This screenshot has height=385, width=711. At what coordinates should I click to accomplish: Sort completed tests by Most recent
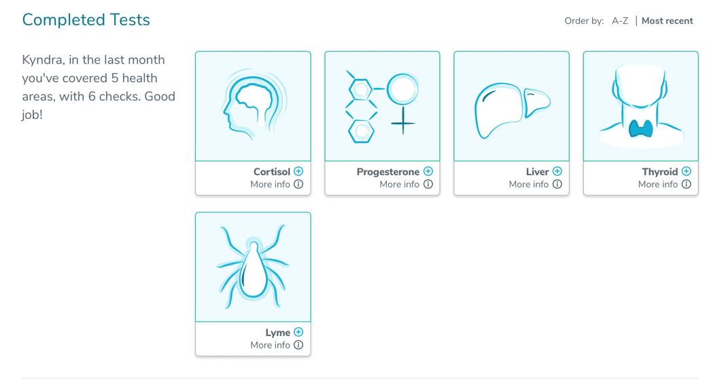[667, 21]
